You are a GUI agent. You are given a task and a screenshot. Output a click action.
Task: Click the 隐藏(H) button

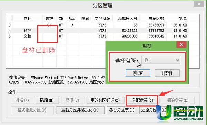tap(47, 100)
